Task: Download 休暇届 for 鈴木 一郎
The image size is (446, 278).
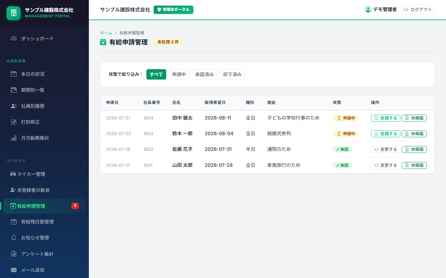Action: point(414,134)
